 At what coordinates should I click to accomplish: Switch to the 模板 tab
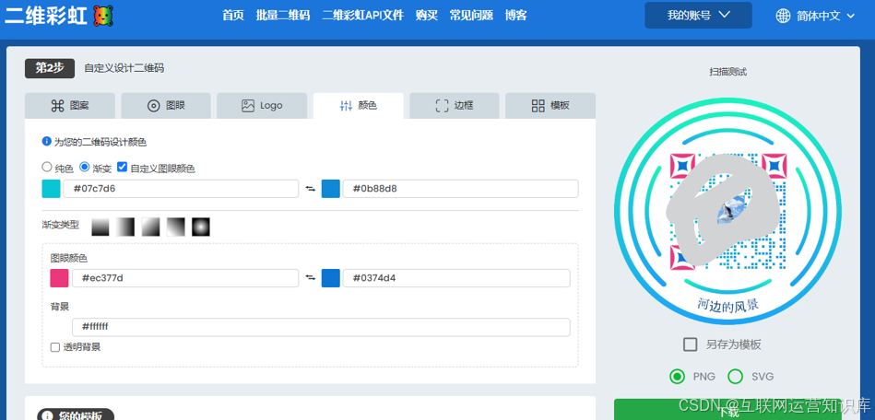(550, 105)
